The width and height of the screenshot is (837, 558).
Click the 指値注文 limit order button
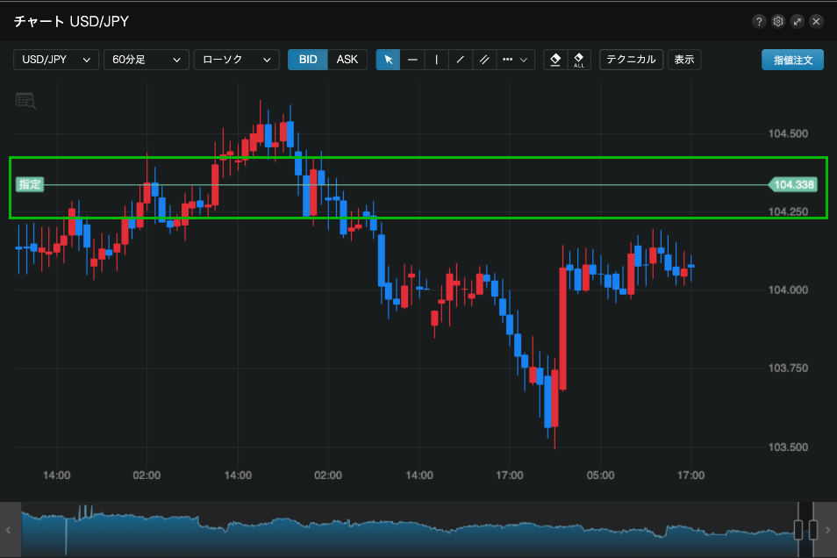pos(792,60)
